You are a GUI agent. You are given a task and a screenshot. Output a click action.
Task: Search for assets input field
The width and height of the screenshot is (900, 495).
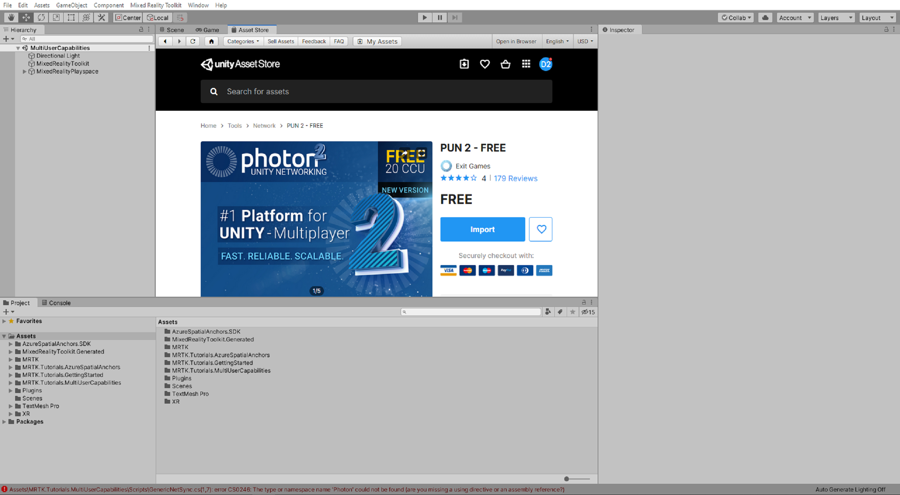[376, 91]
